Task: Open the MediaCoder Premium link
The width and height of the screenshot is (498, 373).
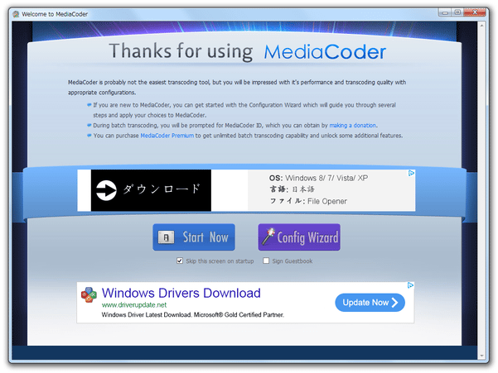Action: pos(167,136)
